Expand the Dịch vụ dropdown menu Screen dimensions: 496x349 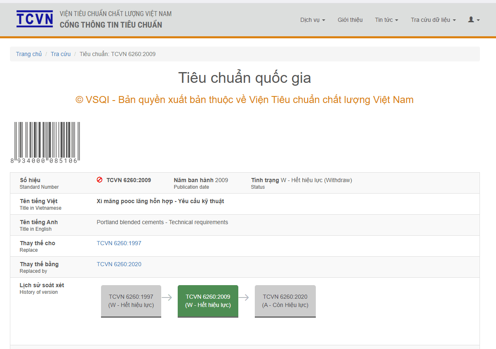(x=313, y=20)
